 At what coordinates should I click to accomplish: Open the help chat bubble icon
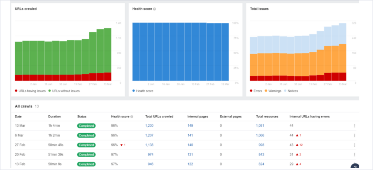point(354,167)
